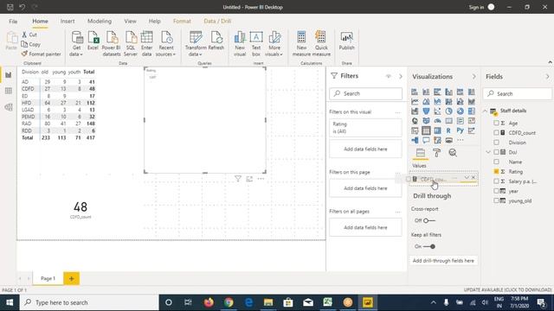Check the Age field
This screenshot has height=311, width=554.
pyautogui.click(x=496, y=123)
